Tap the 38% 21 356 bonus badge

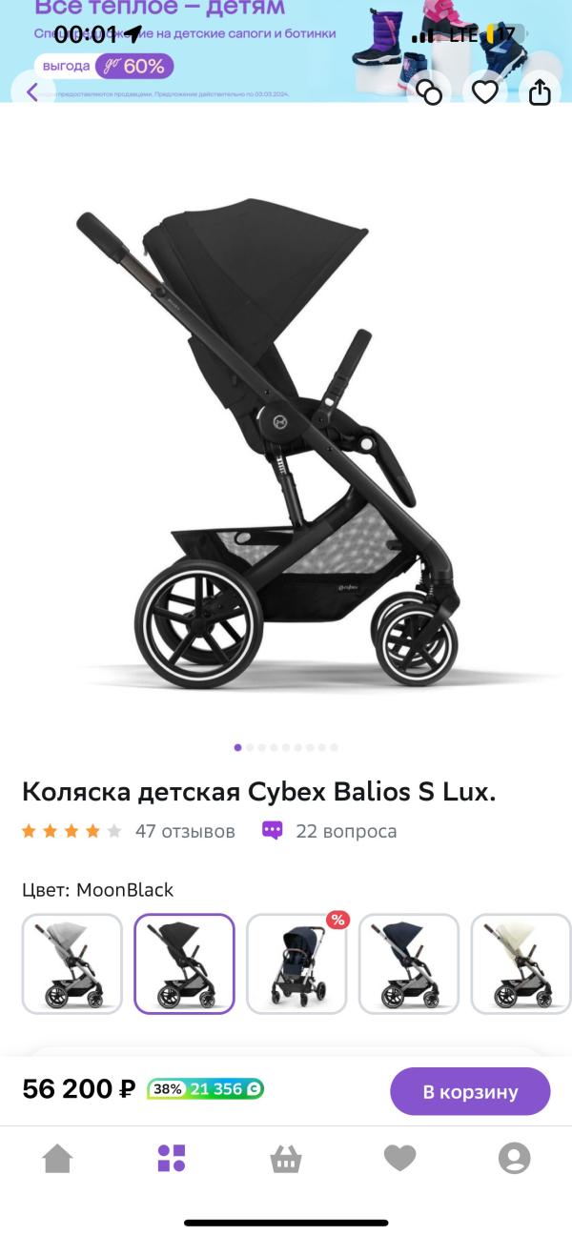point(205,1089)
